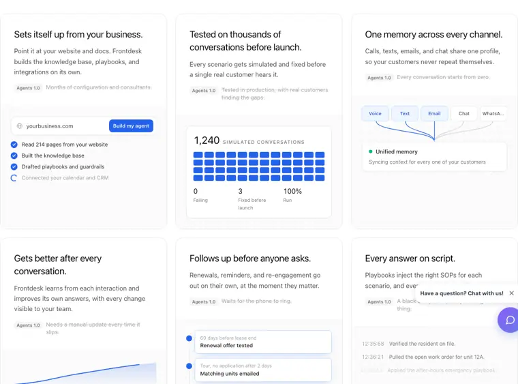
Task: Click the Every answer on script heading
Action: pos(410,259)
